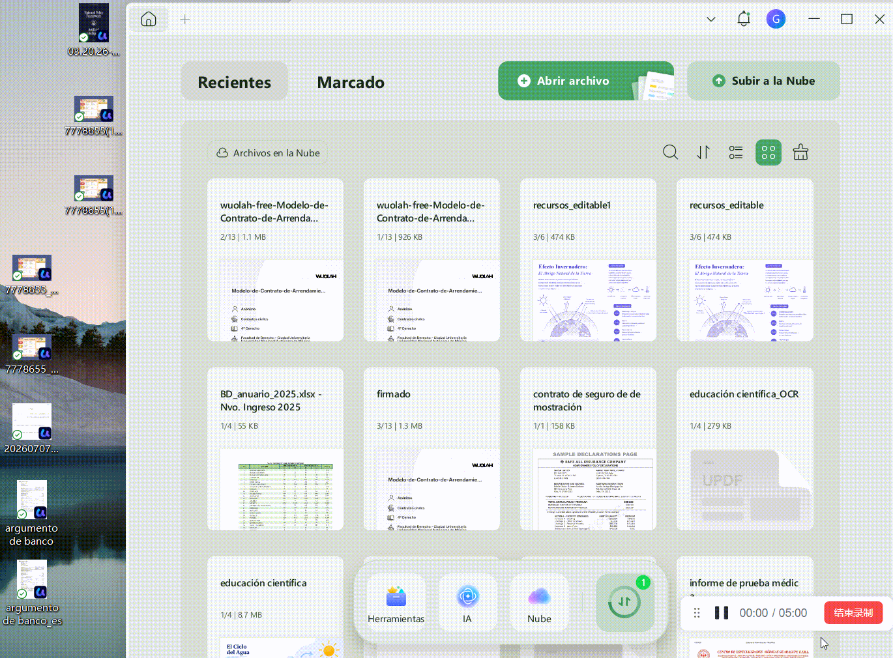The image size is (893, 658).
Task: Select the 20260707 desktop file icon
Action: (x=31, y=429)
